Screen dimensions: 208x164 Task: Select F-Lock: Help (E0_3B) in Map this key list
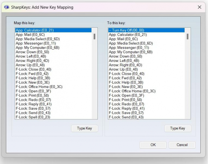[x=53, y=78]
